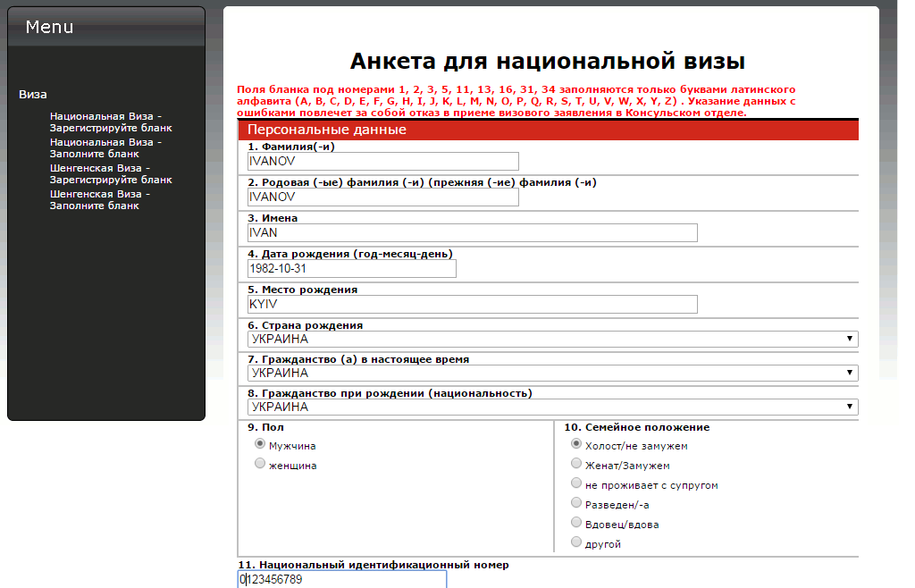Click the '6. Страна рождения' label
The width and height of the screenshot is (915, 588).
coord(306,325)
